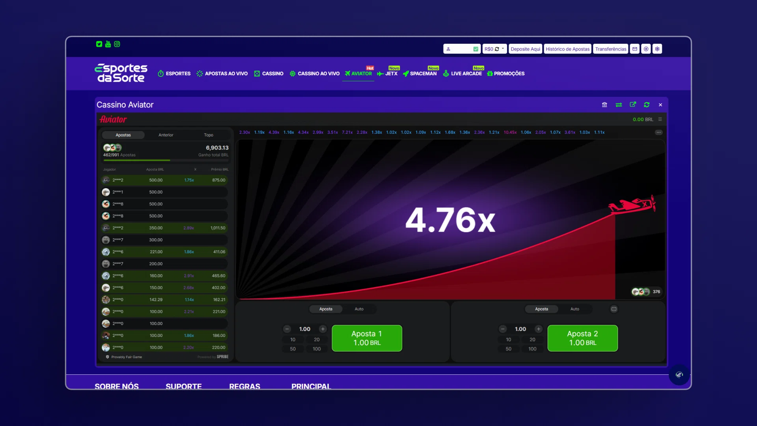757x426 pixels.
Task: Set first bet to 10 preset
Action: [293, 340]
